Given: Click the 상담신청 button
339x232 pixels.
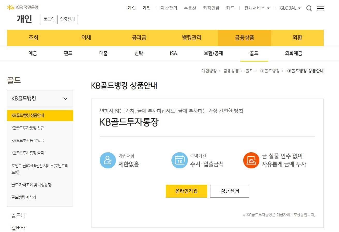Looking at the screenshot, I should click(230, 191).
